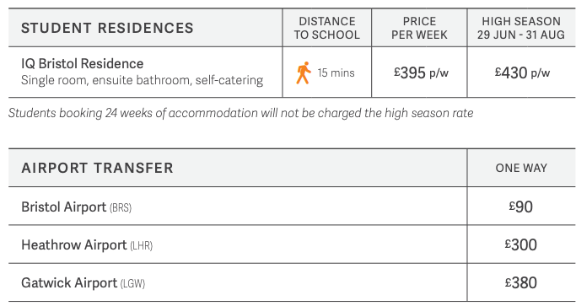Click the £380 Gatwick transfer price
The image size is (576, 306).
pos(521,283)
